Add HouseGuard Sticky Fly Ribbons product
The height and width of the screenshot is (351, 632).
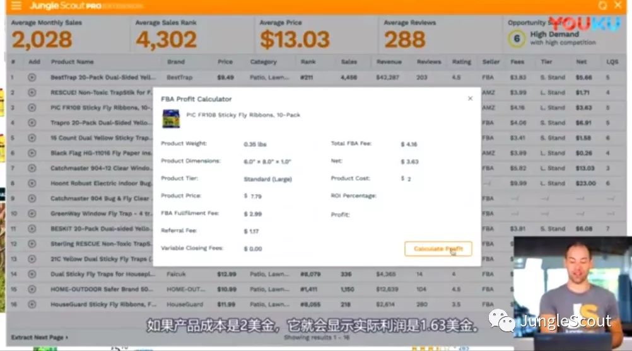point(32,304)
